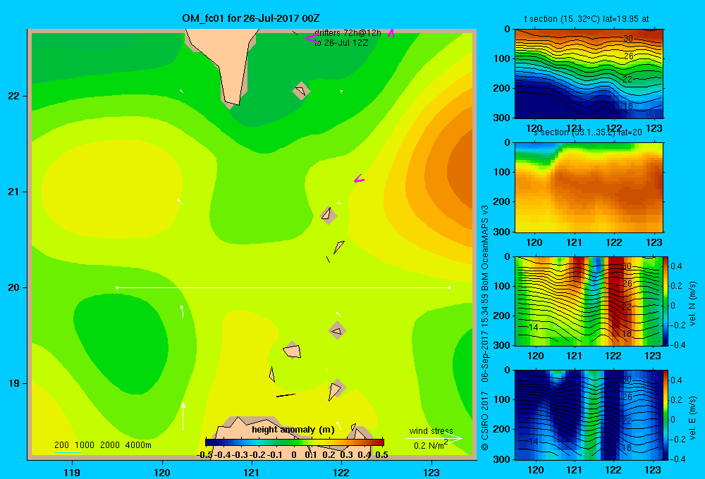Image resolution: width=705 pixels, height=479 pixels.
Task: Click the 'to 26-Jul 12Z' legend text
Action: 341,43
